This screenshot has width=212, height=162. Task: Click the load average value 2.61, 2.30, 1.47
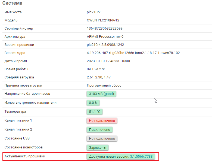tap(99, 77)
